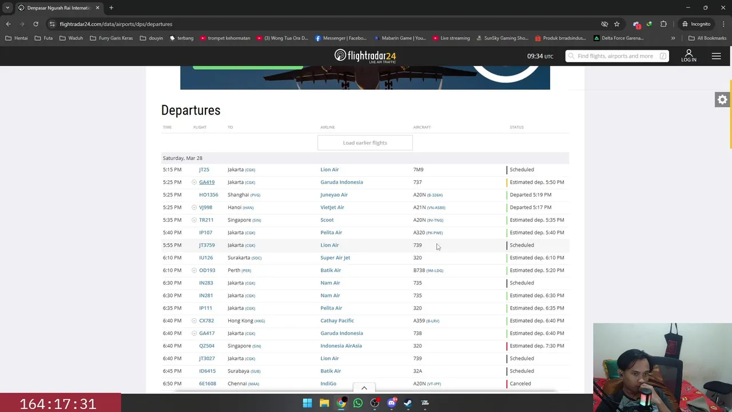The width and height of the screenshot is (732, 412).
Task: Open the browser extensions puzzle icon
Action: (663, 24)
